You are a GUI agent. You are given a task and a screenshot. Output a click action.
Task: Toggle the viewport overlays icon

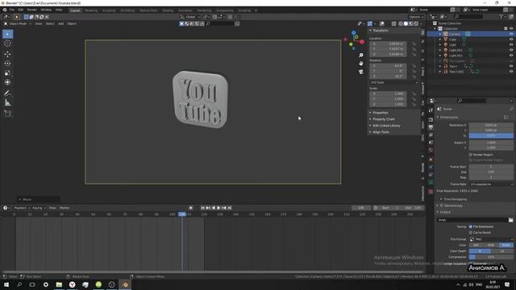381,23
